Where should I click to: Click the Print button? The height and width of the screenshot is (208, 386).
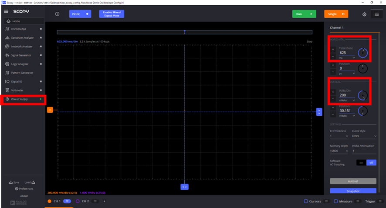[80, 14]
